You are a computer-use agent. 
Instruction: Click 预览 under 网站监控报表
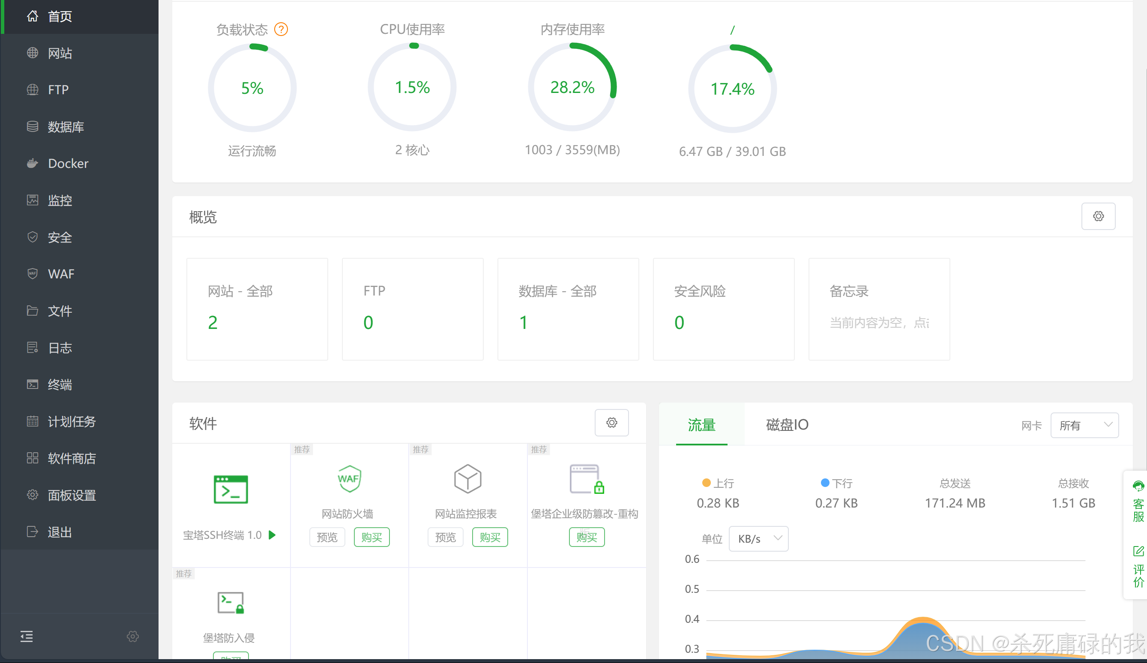click(446, 537)
